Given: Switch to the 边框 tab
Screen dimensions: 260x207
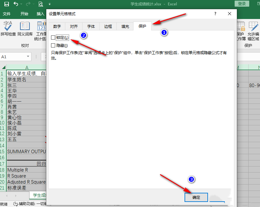Looking at the screenshot, I should click(x=108, y=26).
